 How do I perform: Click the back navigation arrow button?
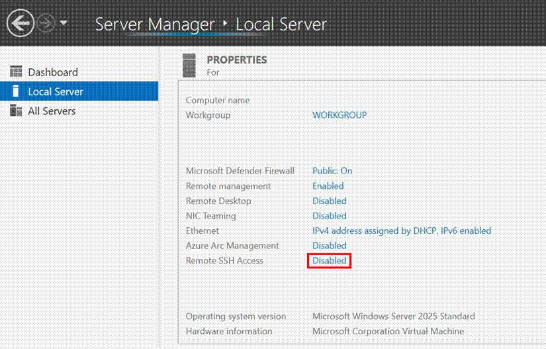[x=20, y=24]
